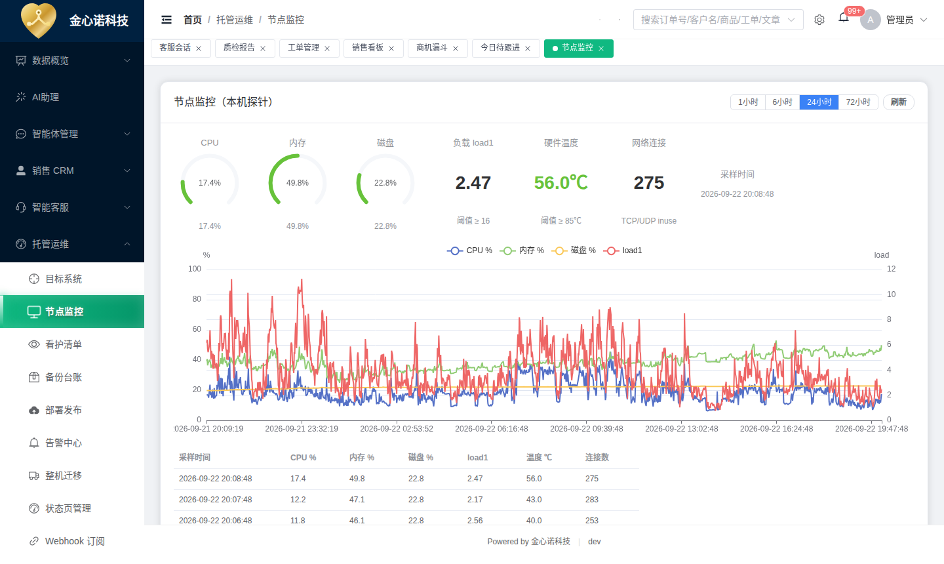Click the golden heart company logo
944x564 pixels.
pyautogui.click(x=39, y=20)
